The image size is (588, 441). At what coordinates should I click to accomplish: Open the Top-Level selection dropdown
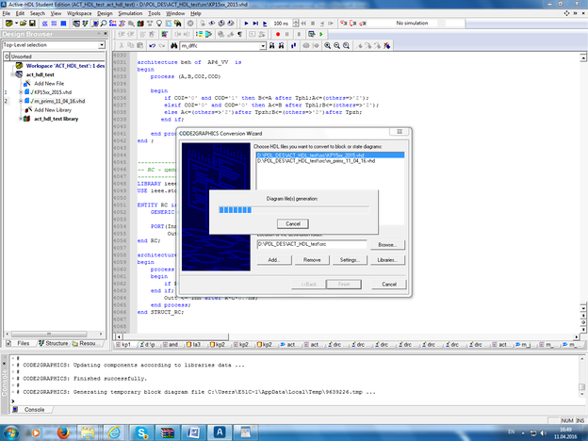(101, 44)
